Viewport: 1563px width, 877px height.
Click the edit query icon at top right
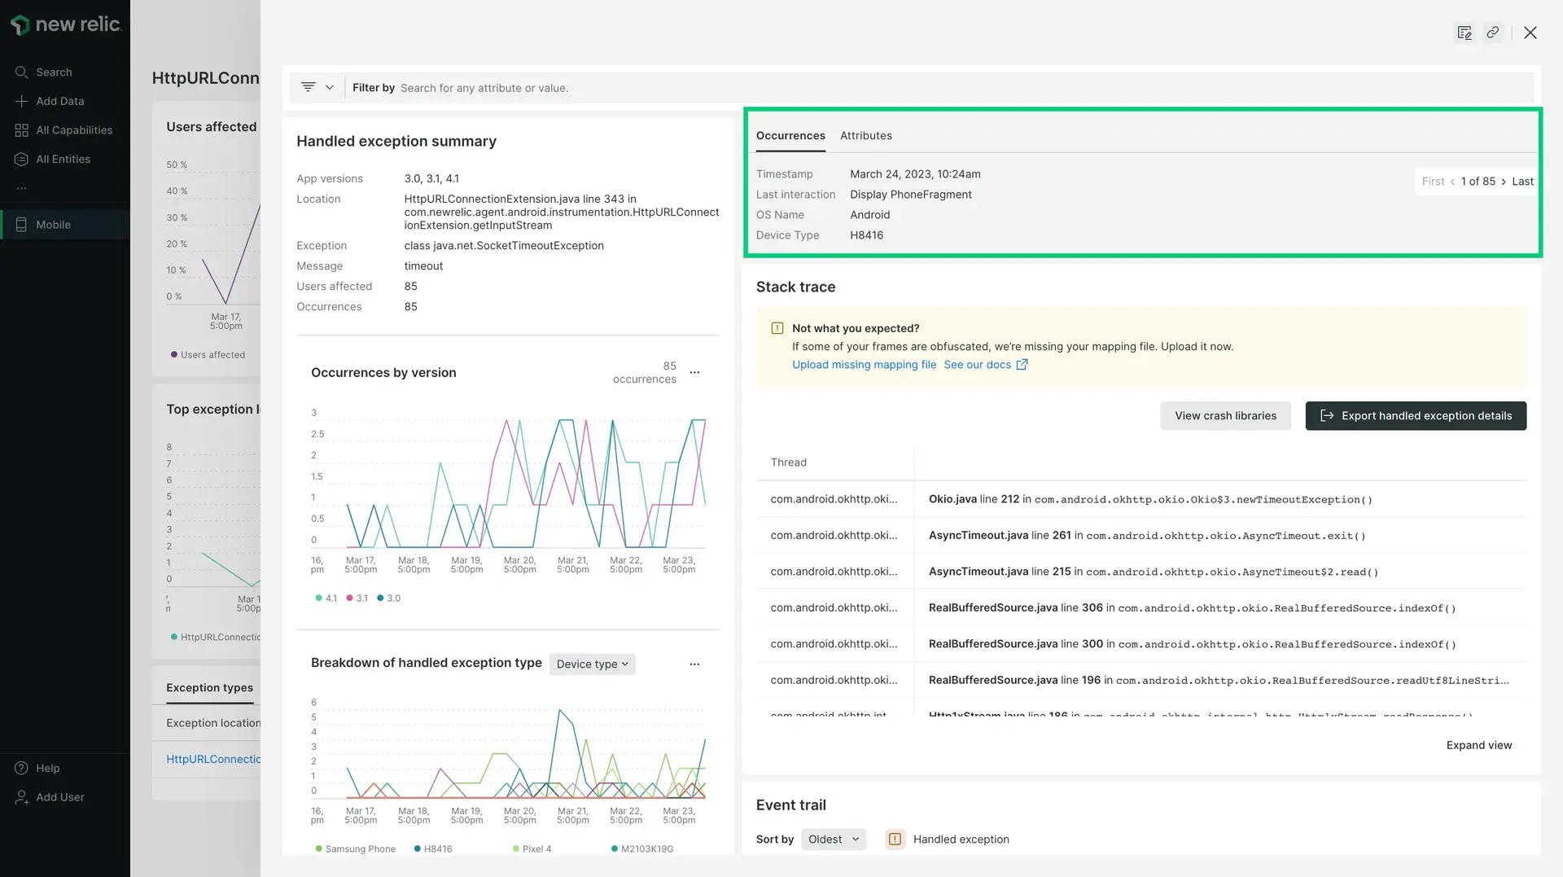(1464, 33)
